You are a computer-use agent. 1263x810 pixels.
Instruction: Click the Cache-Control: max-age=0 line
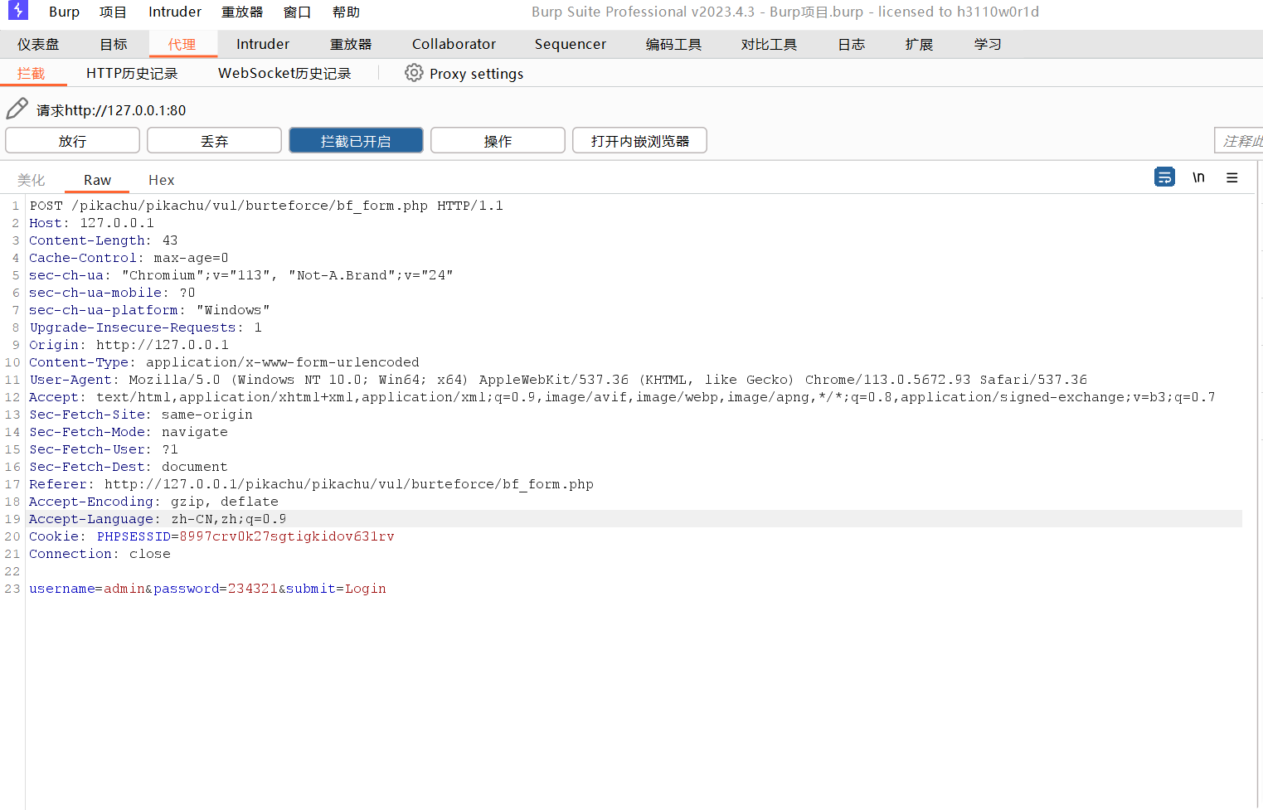129,258
